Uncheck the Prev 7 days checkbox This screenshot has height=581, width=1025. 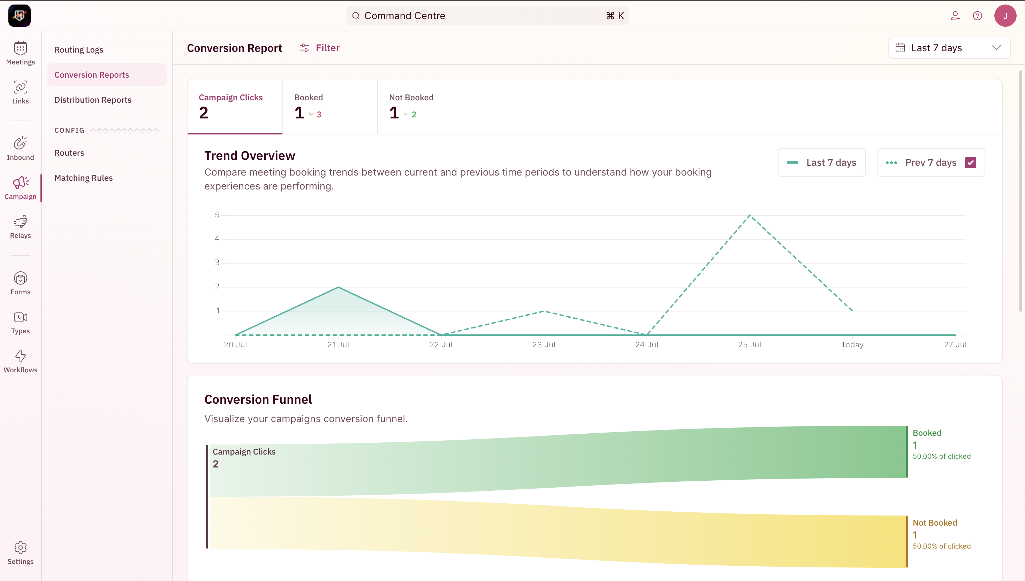[971, 162]
